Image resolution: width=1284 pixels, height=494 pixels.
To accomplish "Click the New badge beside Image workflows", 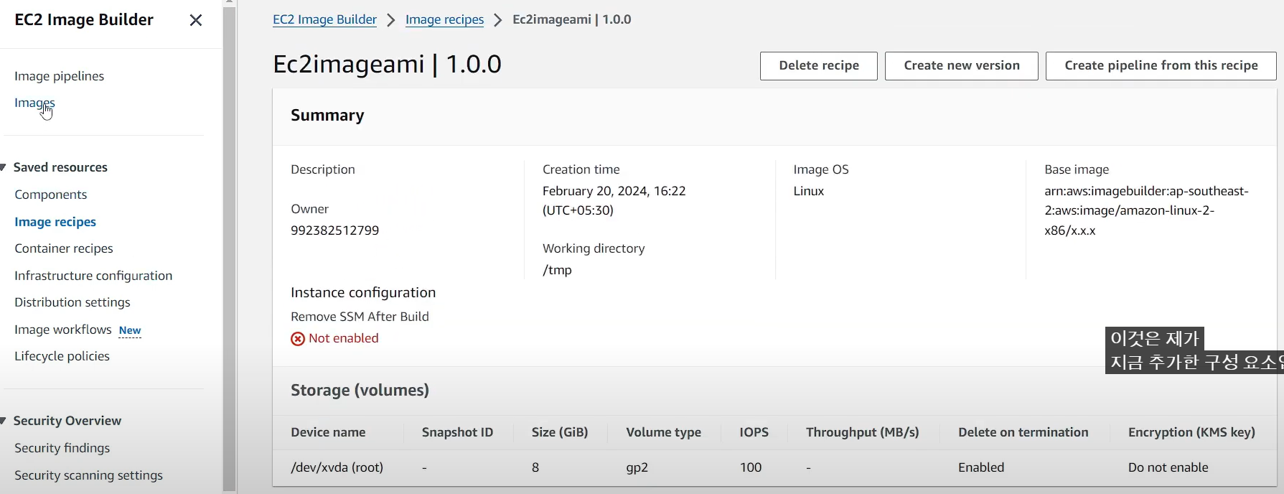I will point(130,330).
